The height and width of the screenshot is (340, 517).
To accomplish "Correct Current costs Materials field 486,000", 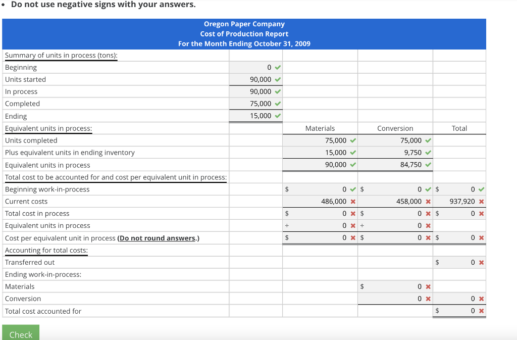I will [x=320, y=201].
